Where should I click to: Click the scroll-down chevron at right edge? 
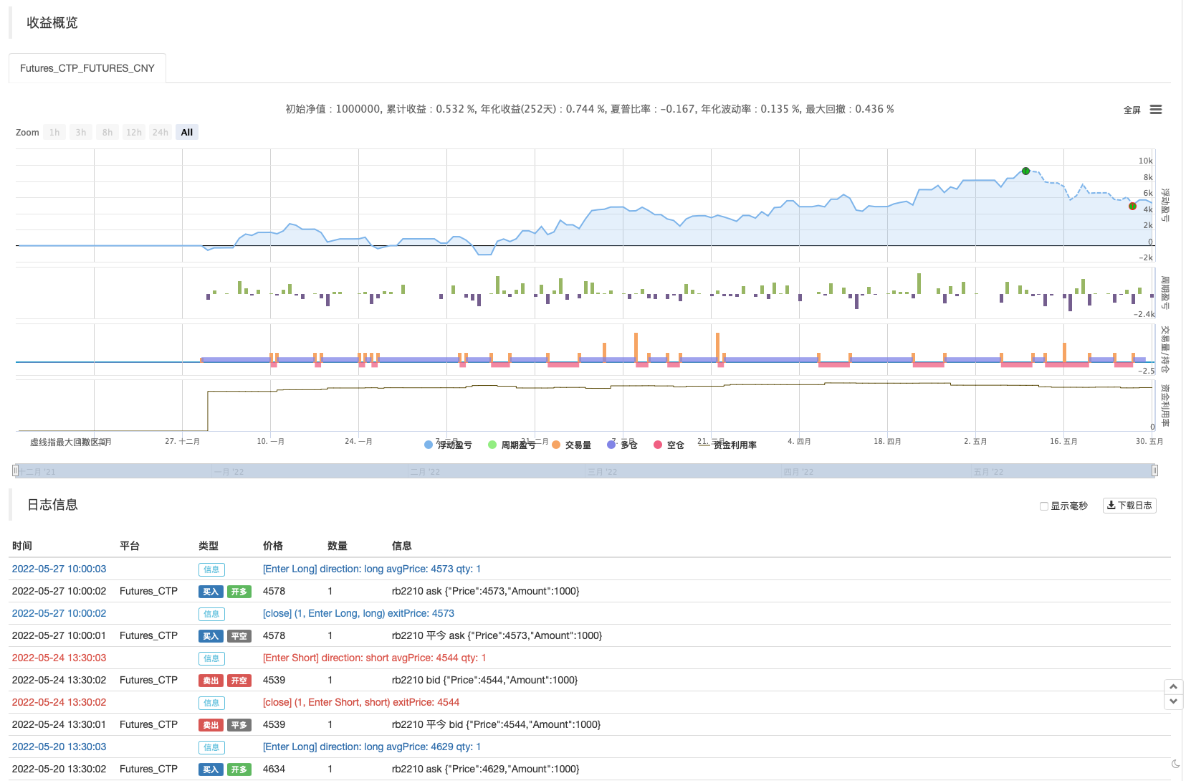(1173, 701)
